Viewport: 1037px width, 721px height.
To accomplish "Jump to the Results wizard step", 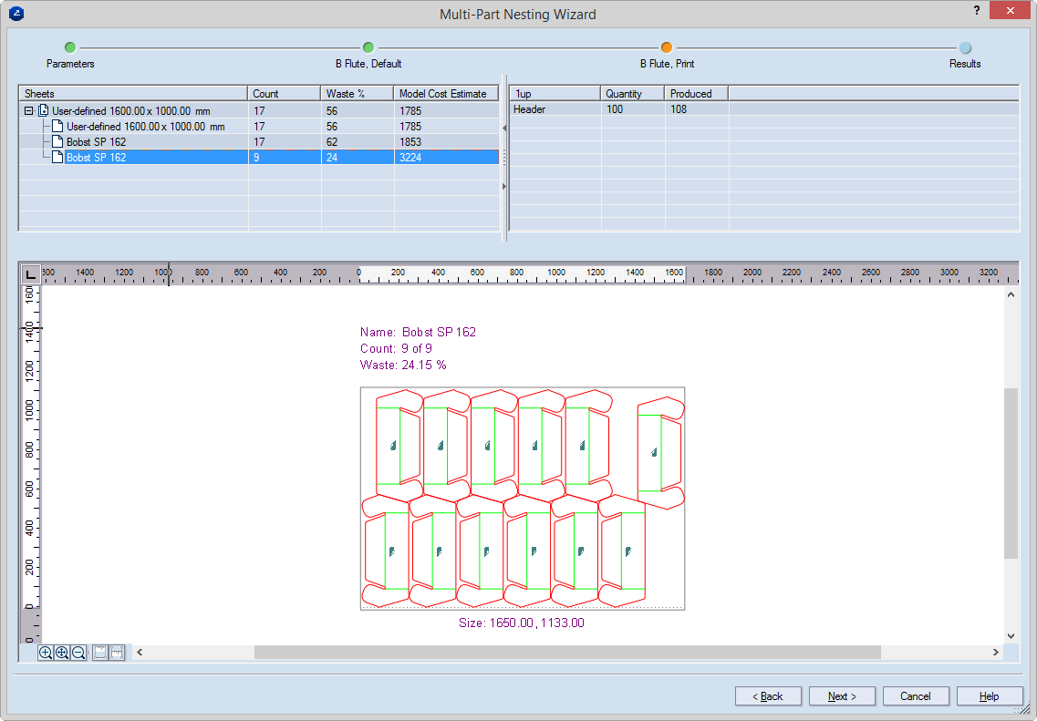I will coord(965,48).
